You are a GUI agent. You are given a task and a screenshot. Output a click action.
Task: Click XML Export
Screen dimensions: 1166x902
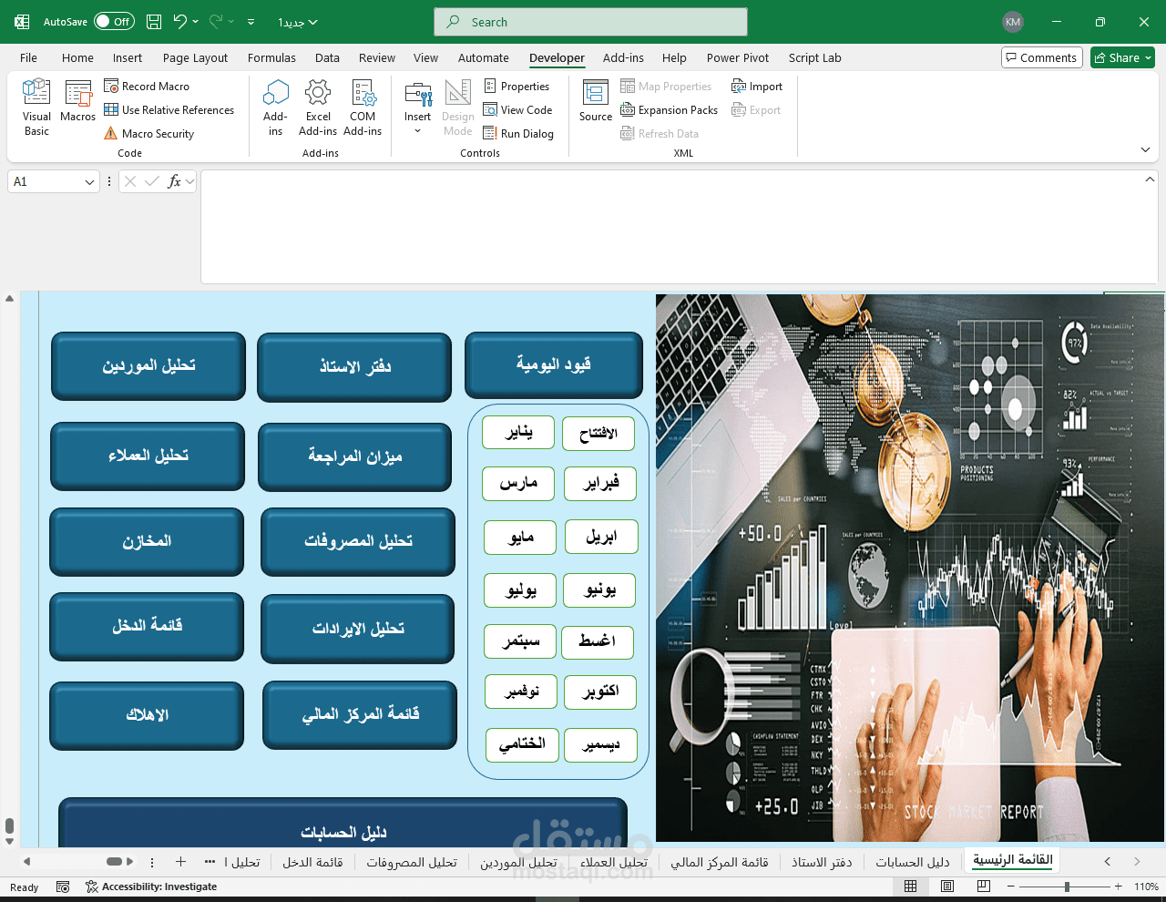click(x=756, y=109)
